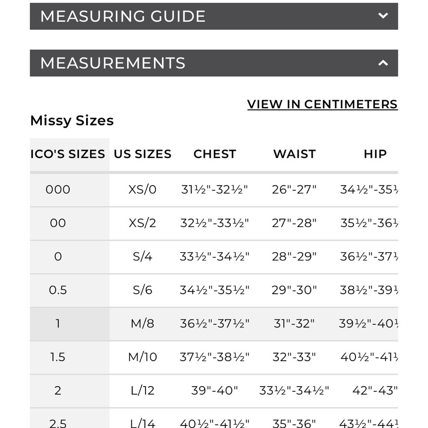This screenshot has width=428, height=428.
Task: Click the Missy Sizes heading
Action: 72,121
